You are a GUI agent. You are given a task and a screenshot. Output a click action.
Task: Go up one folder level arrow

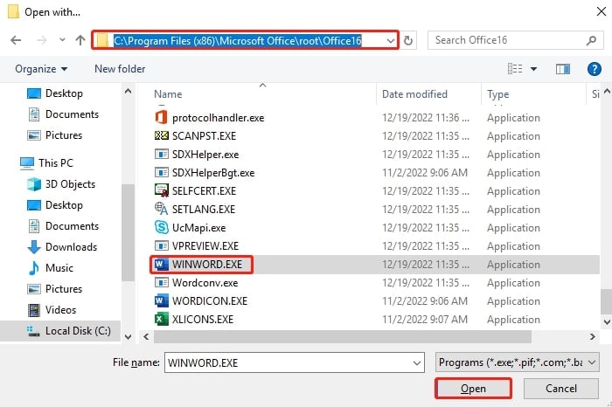coord(80,40)
